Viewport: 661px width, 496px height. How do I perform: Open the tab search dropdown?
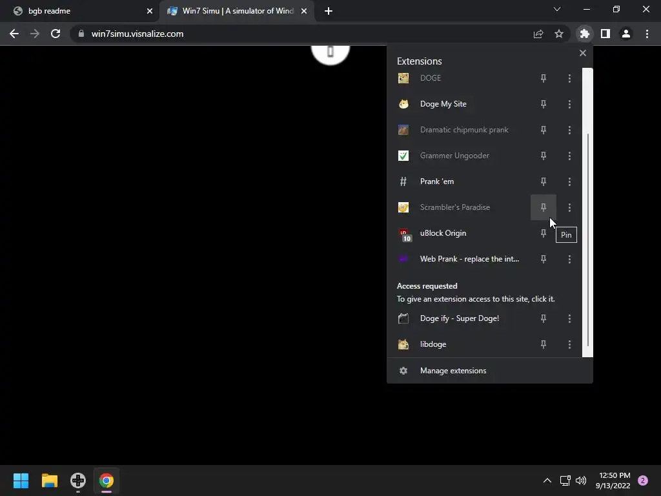point(557,9)
